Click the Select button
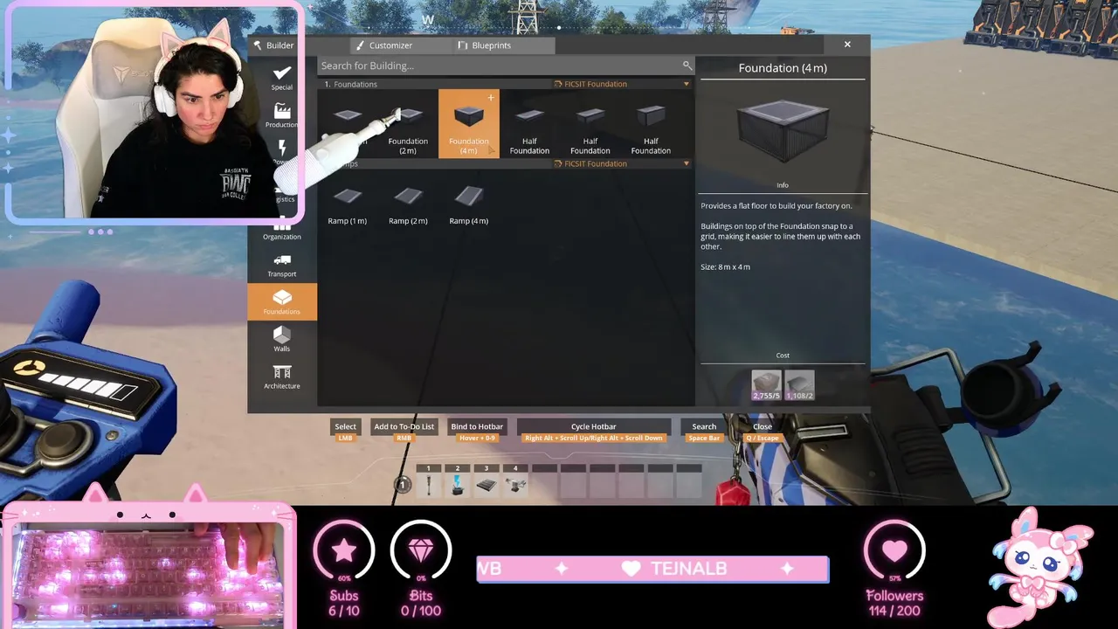This screenshot has height=629, width=1118. click(345, 426)
